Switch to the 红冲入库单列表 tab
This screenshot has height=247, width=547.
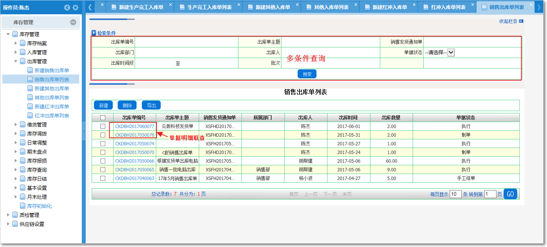click(448, 7)
